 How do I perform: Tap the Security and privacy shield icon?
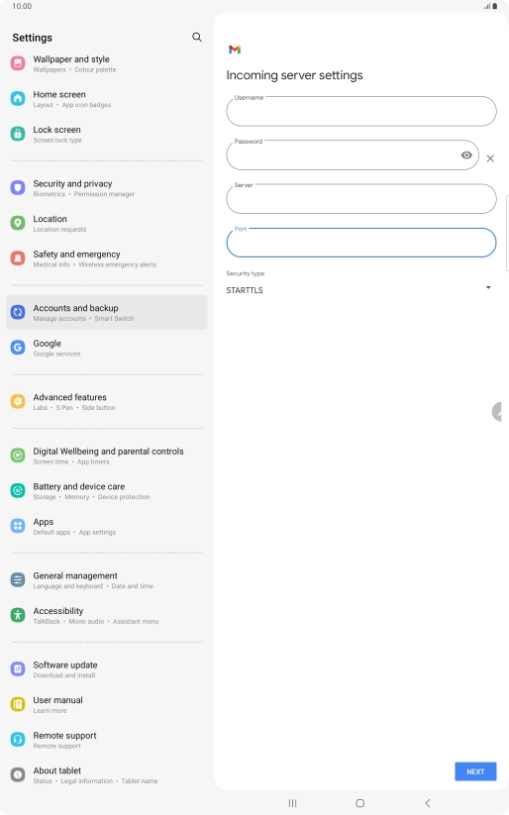[18, 187]
